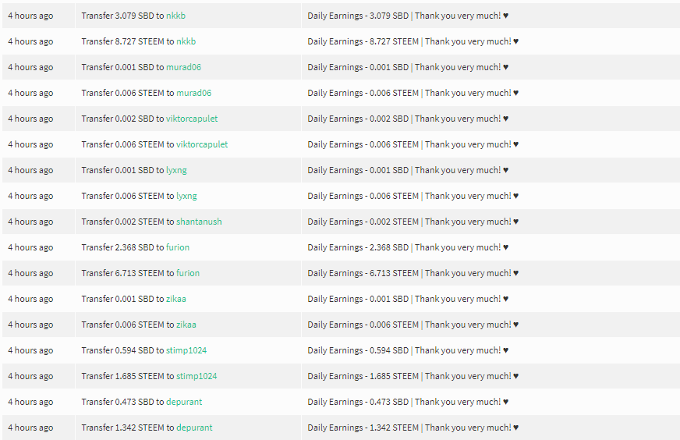Open depurant link in 0.473 SBD row
680x440 pixels.
[184, 403]
